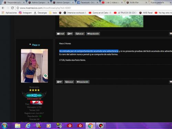This screenshot has width=172, height=129.
Task: Click the Email button under first post
Action: 61,34
